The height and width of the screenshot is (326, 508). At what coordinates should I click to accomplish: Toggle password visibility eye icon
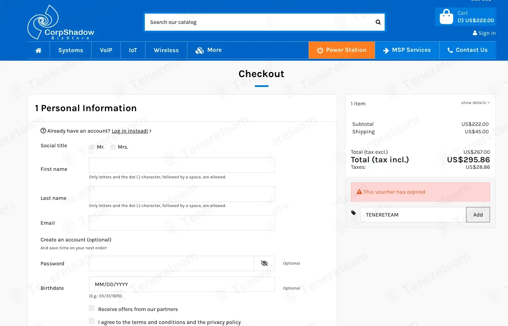tap(264, 263)
